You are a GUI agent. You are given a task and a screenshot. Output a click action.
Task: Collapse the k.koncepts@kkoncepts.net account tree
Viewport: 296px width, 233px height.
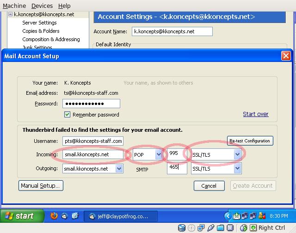point(11,14)
